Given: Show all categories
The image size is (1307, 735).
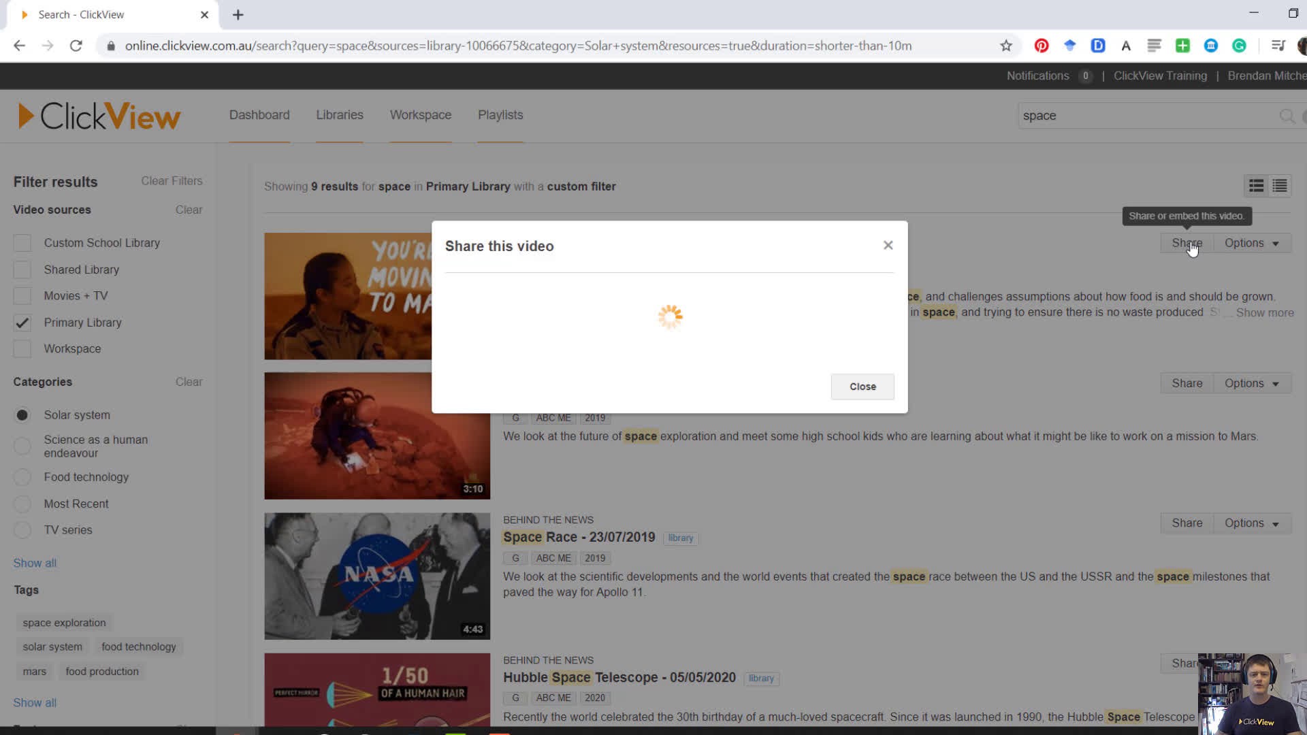Looking at the screenshot, I should 35,563.
